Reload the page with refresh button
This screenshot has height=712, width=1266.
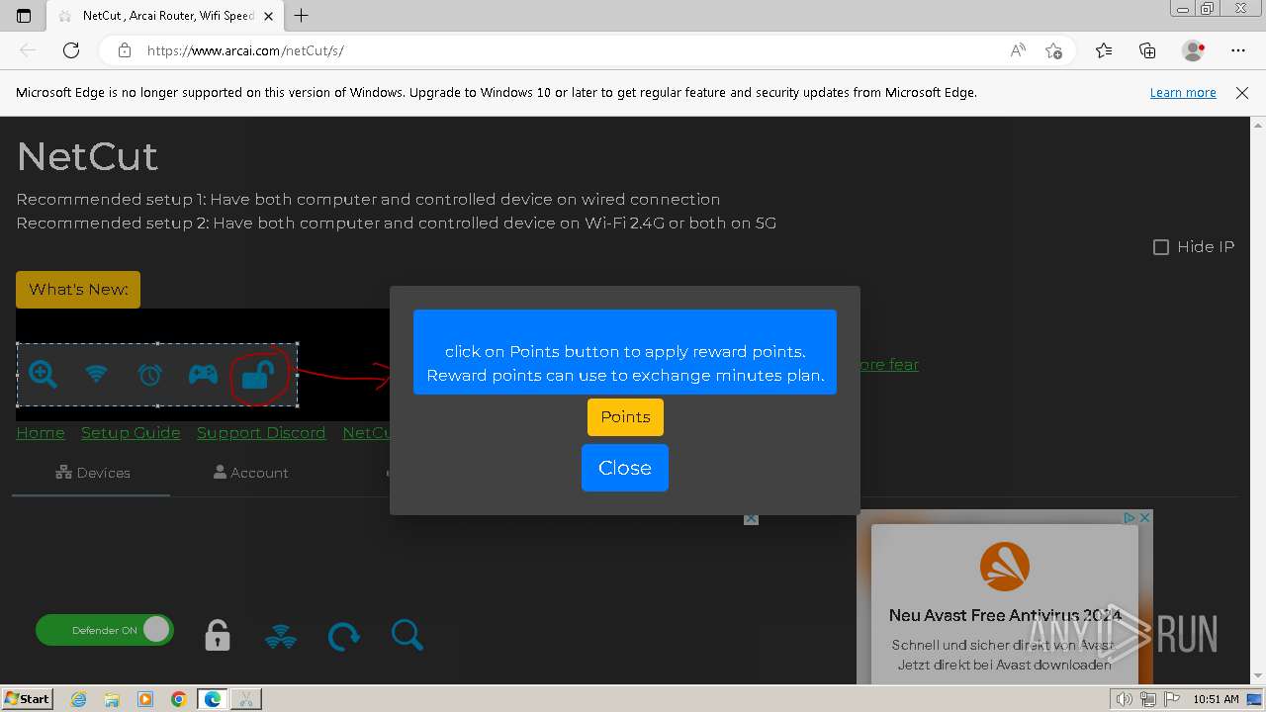[x=71, y=50]
